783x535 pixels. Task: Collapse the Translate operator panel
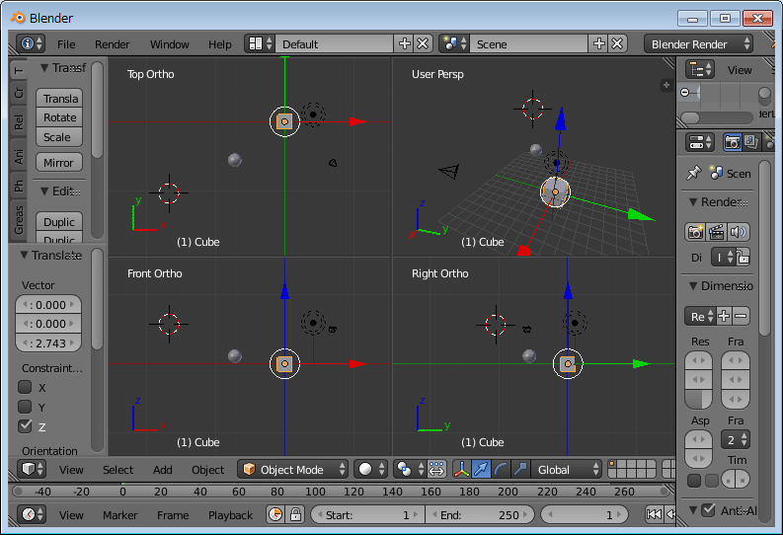coord(24,255)
